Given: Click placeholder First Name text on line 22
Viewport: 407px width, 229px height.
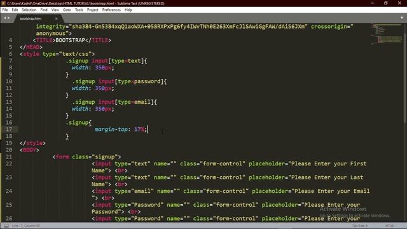Looking at the screenshot, I should [229, 167].
